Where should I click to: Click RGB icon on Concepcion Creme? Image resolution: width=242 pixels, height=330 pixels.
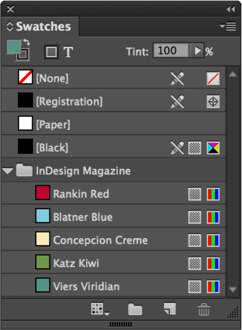[x=213, y=240]
